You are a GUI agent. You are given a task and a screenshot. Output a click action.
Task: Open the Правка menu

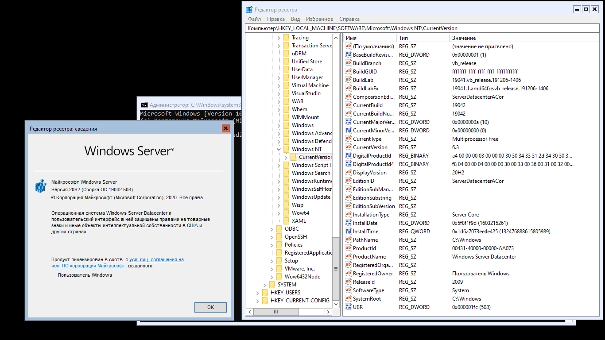pyautogui.click(x=276, y=19)
